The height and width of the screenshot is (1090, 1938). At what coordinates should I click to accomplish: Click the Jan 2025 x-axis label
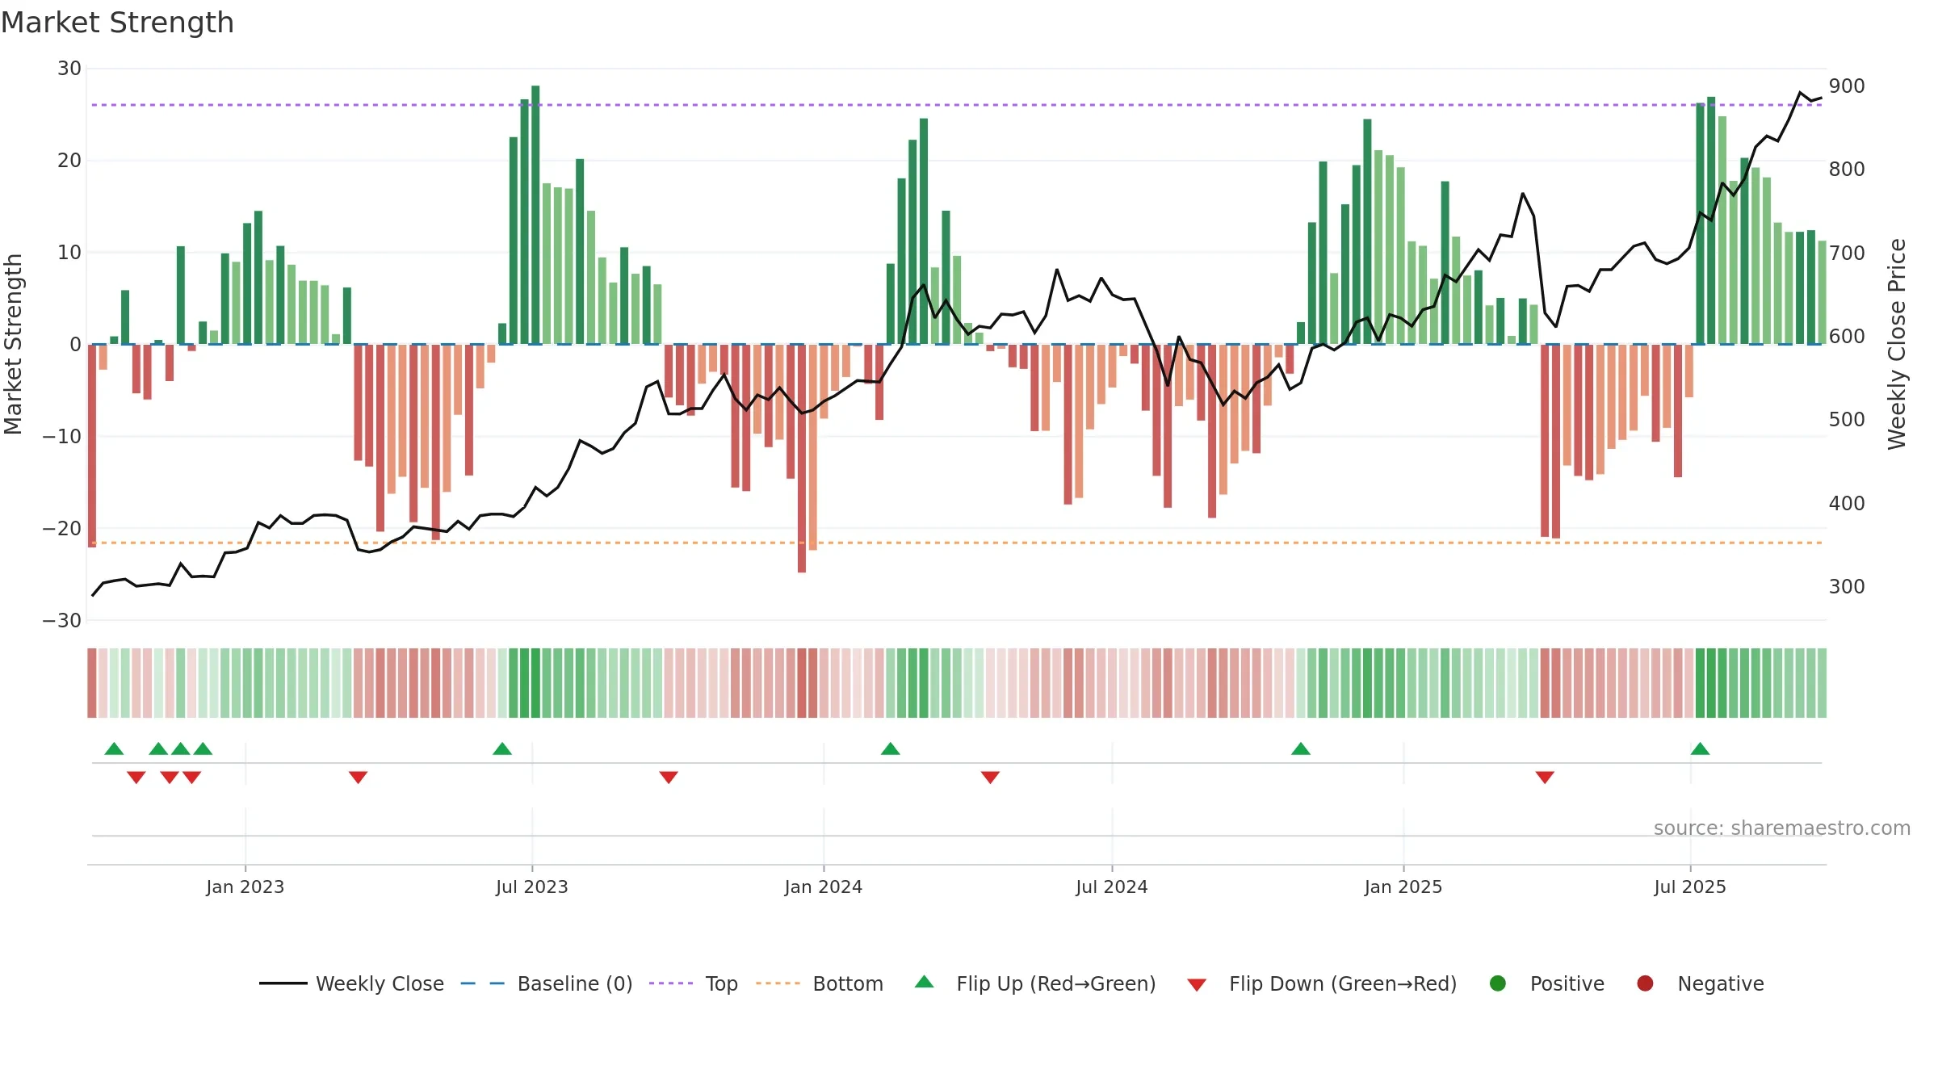coord(1403,887)
